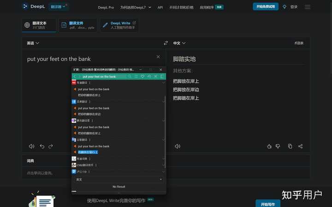Play Google highlighted translation pronunciation
Viewport: 332px width, 207px height.
point(75,152)
